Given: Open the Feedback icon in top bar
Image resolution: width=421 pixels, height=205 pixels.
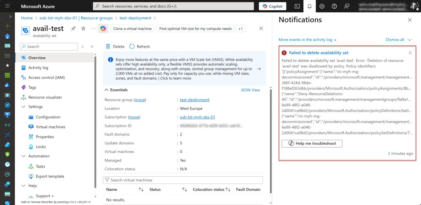Looking at the screenshot, I should click(347, 6).
